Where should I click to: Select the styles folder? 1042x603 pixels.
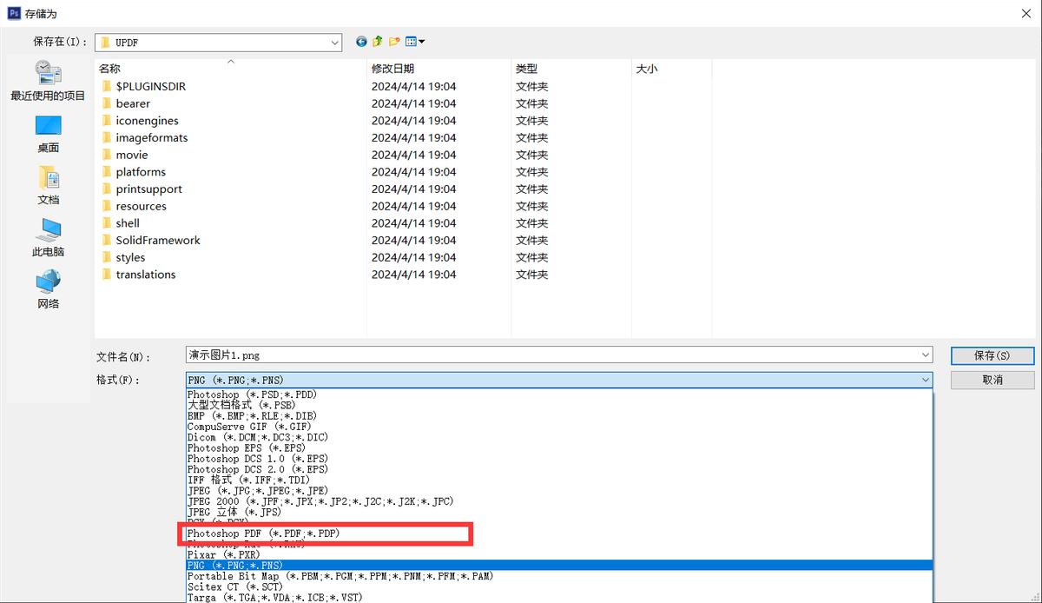[122, 257]
